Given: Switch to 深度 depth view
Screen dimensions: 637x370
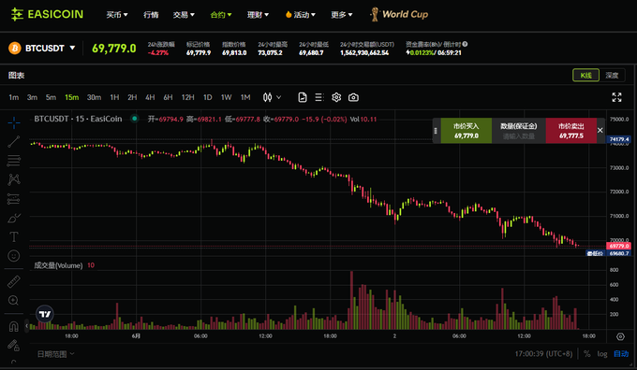Looking at the screenshot, I should coord(612,75).
